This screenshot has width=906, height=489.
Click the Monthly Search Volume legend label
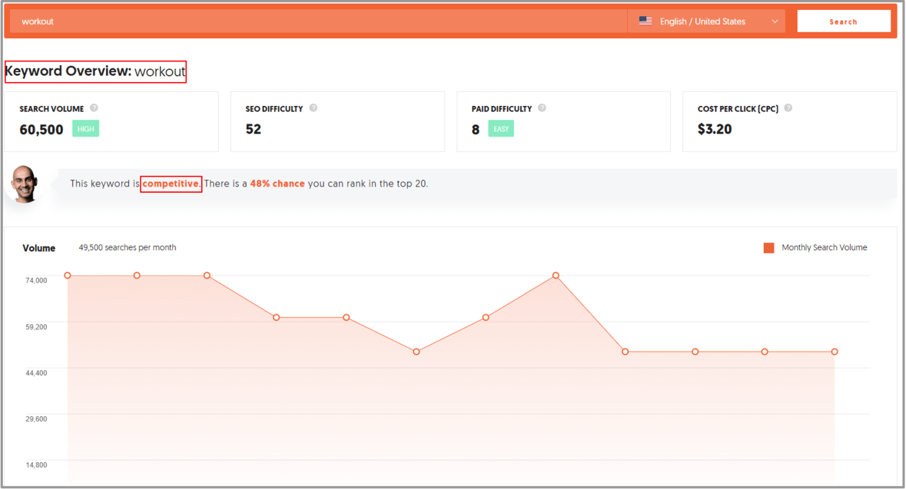pos(825,247)
